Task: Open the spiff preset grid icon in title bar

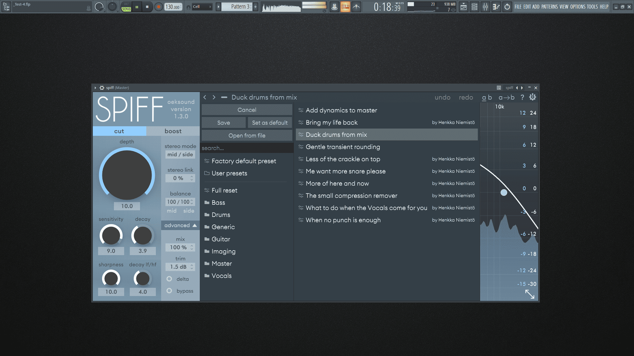Action: point(499,88)
